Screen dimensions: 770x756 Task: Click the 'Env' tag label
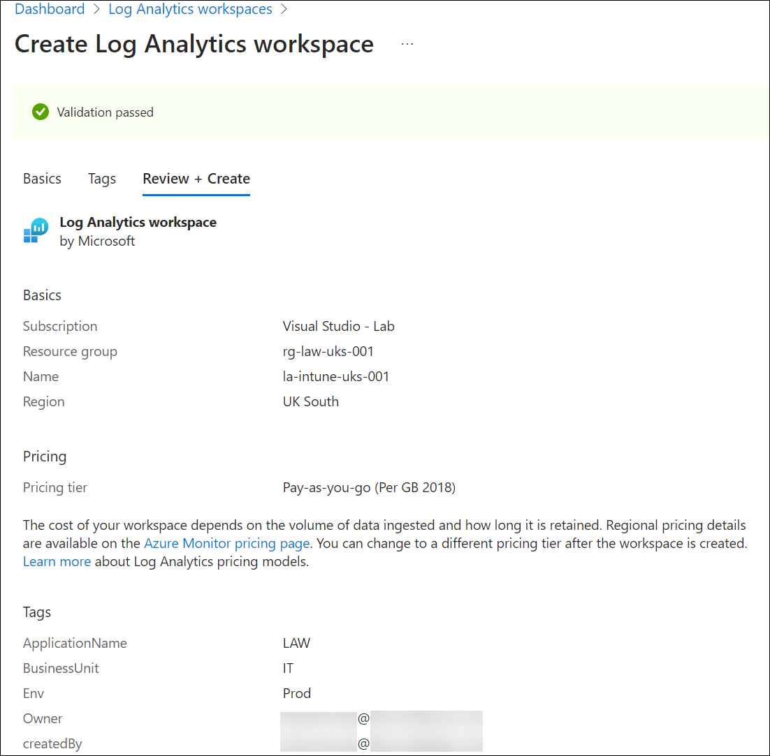(x=34, y=693)
